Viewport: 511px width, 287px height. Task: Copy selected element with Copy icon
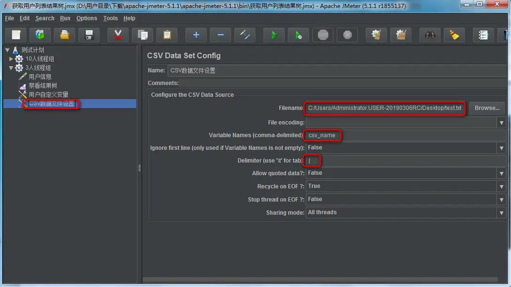[x=142, y=35]
